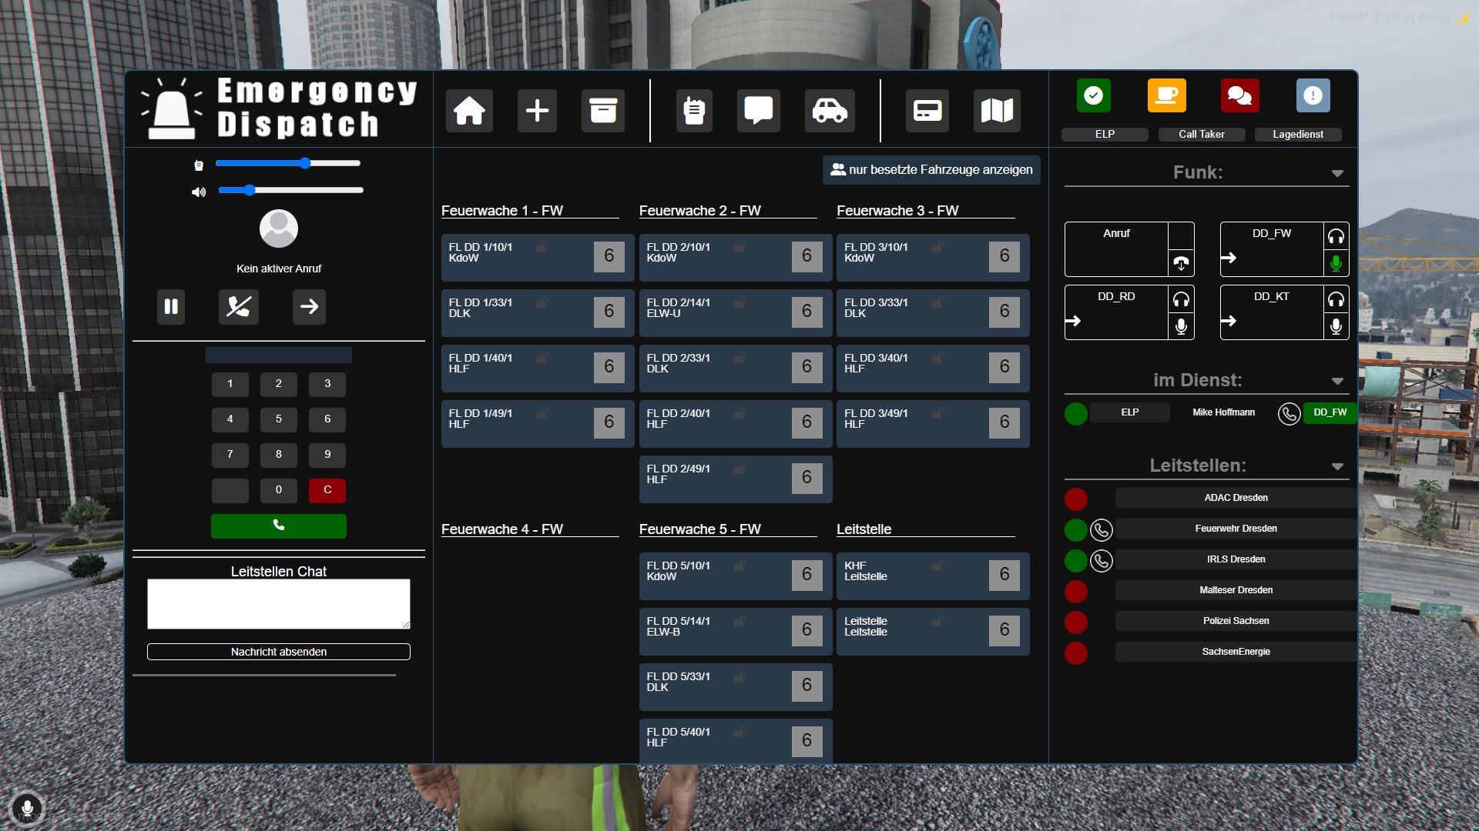Image resolution: width=1479 pixels, height=831 pixels.
Task: Open the map icon on the toolbar
Action: tap(997, 110)
